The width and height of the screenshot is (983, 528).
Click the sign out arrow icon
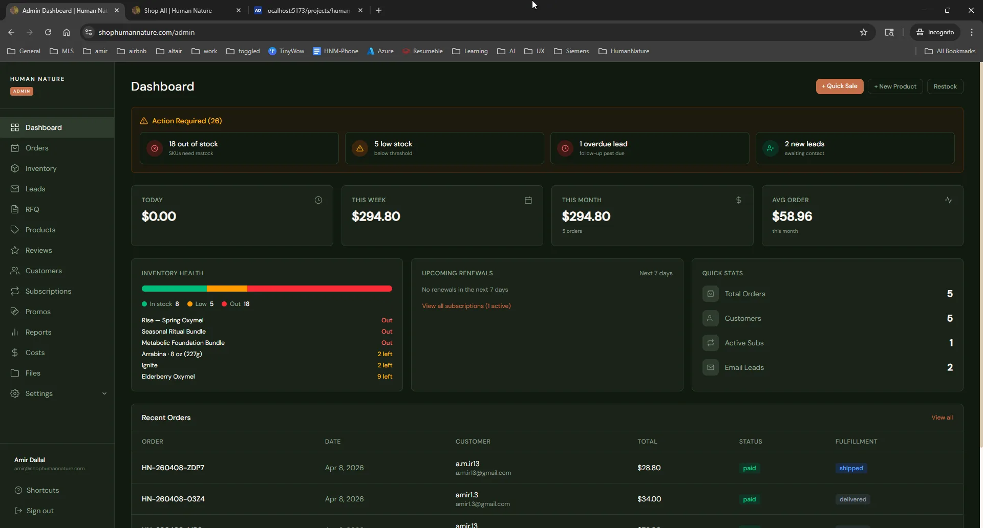(x=18, y=511)
